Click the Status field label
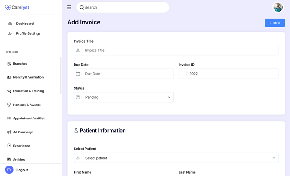This screenshot has width=290, height=176. click(x=79, y=88)
